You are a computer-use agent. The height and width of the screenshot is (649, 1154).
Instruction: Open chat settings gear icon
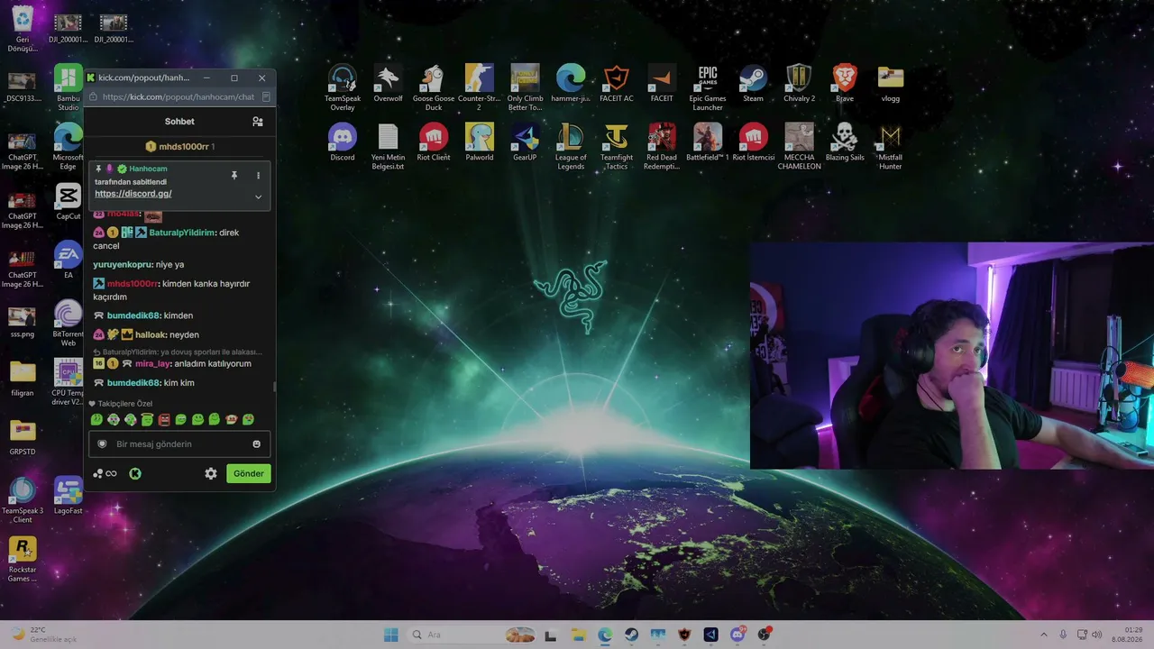point(211,473)
